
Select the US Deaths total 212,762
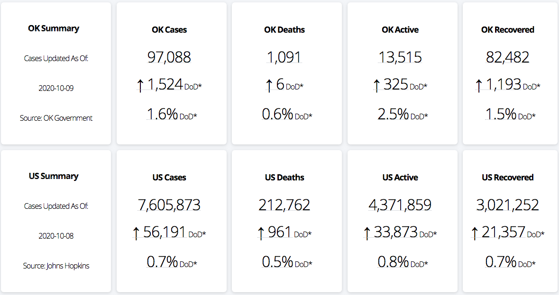(x=285, y=205)
